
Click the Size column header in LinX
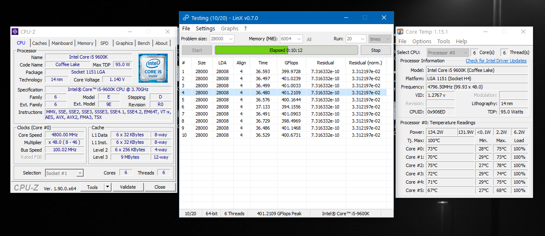tap(201, 63)
